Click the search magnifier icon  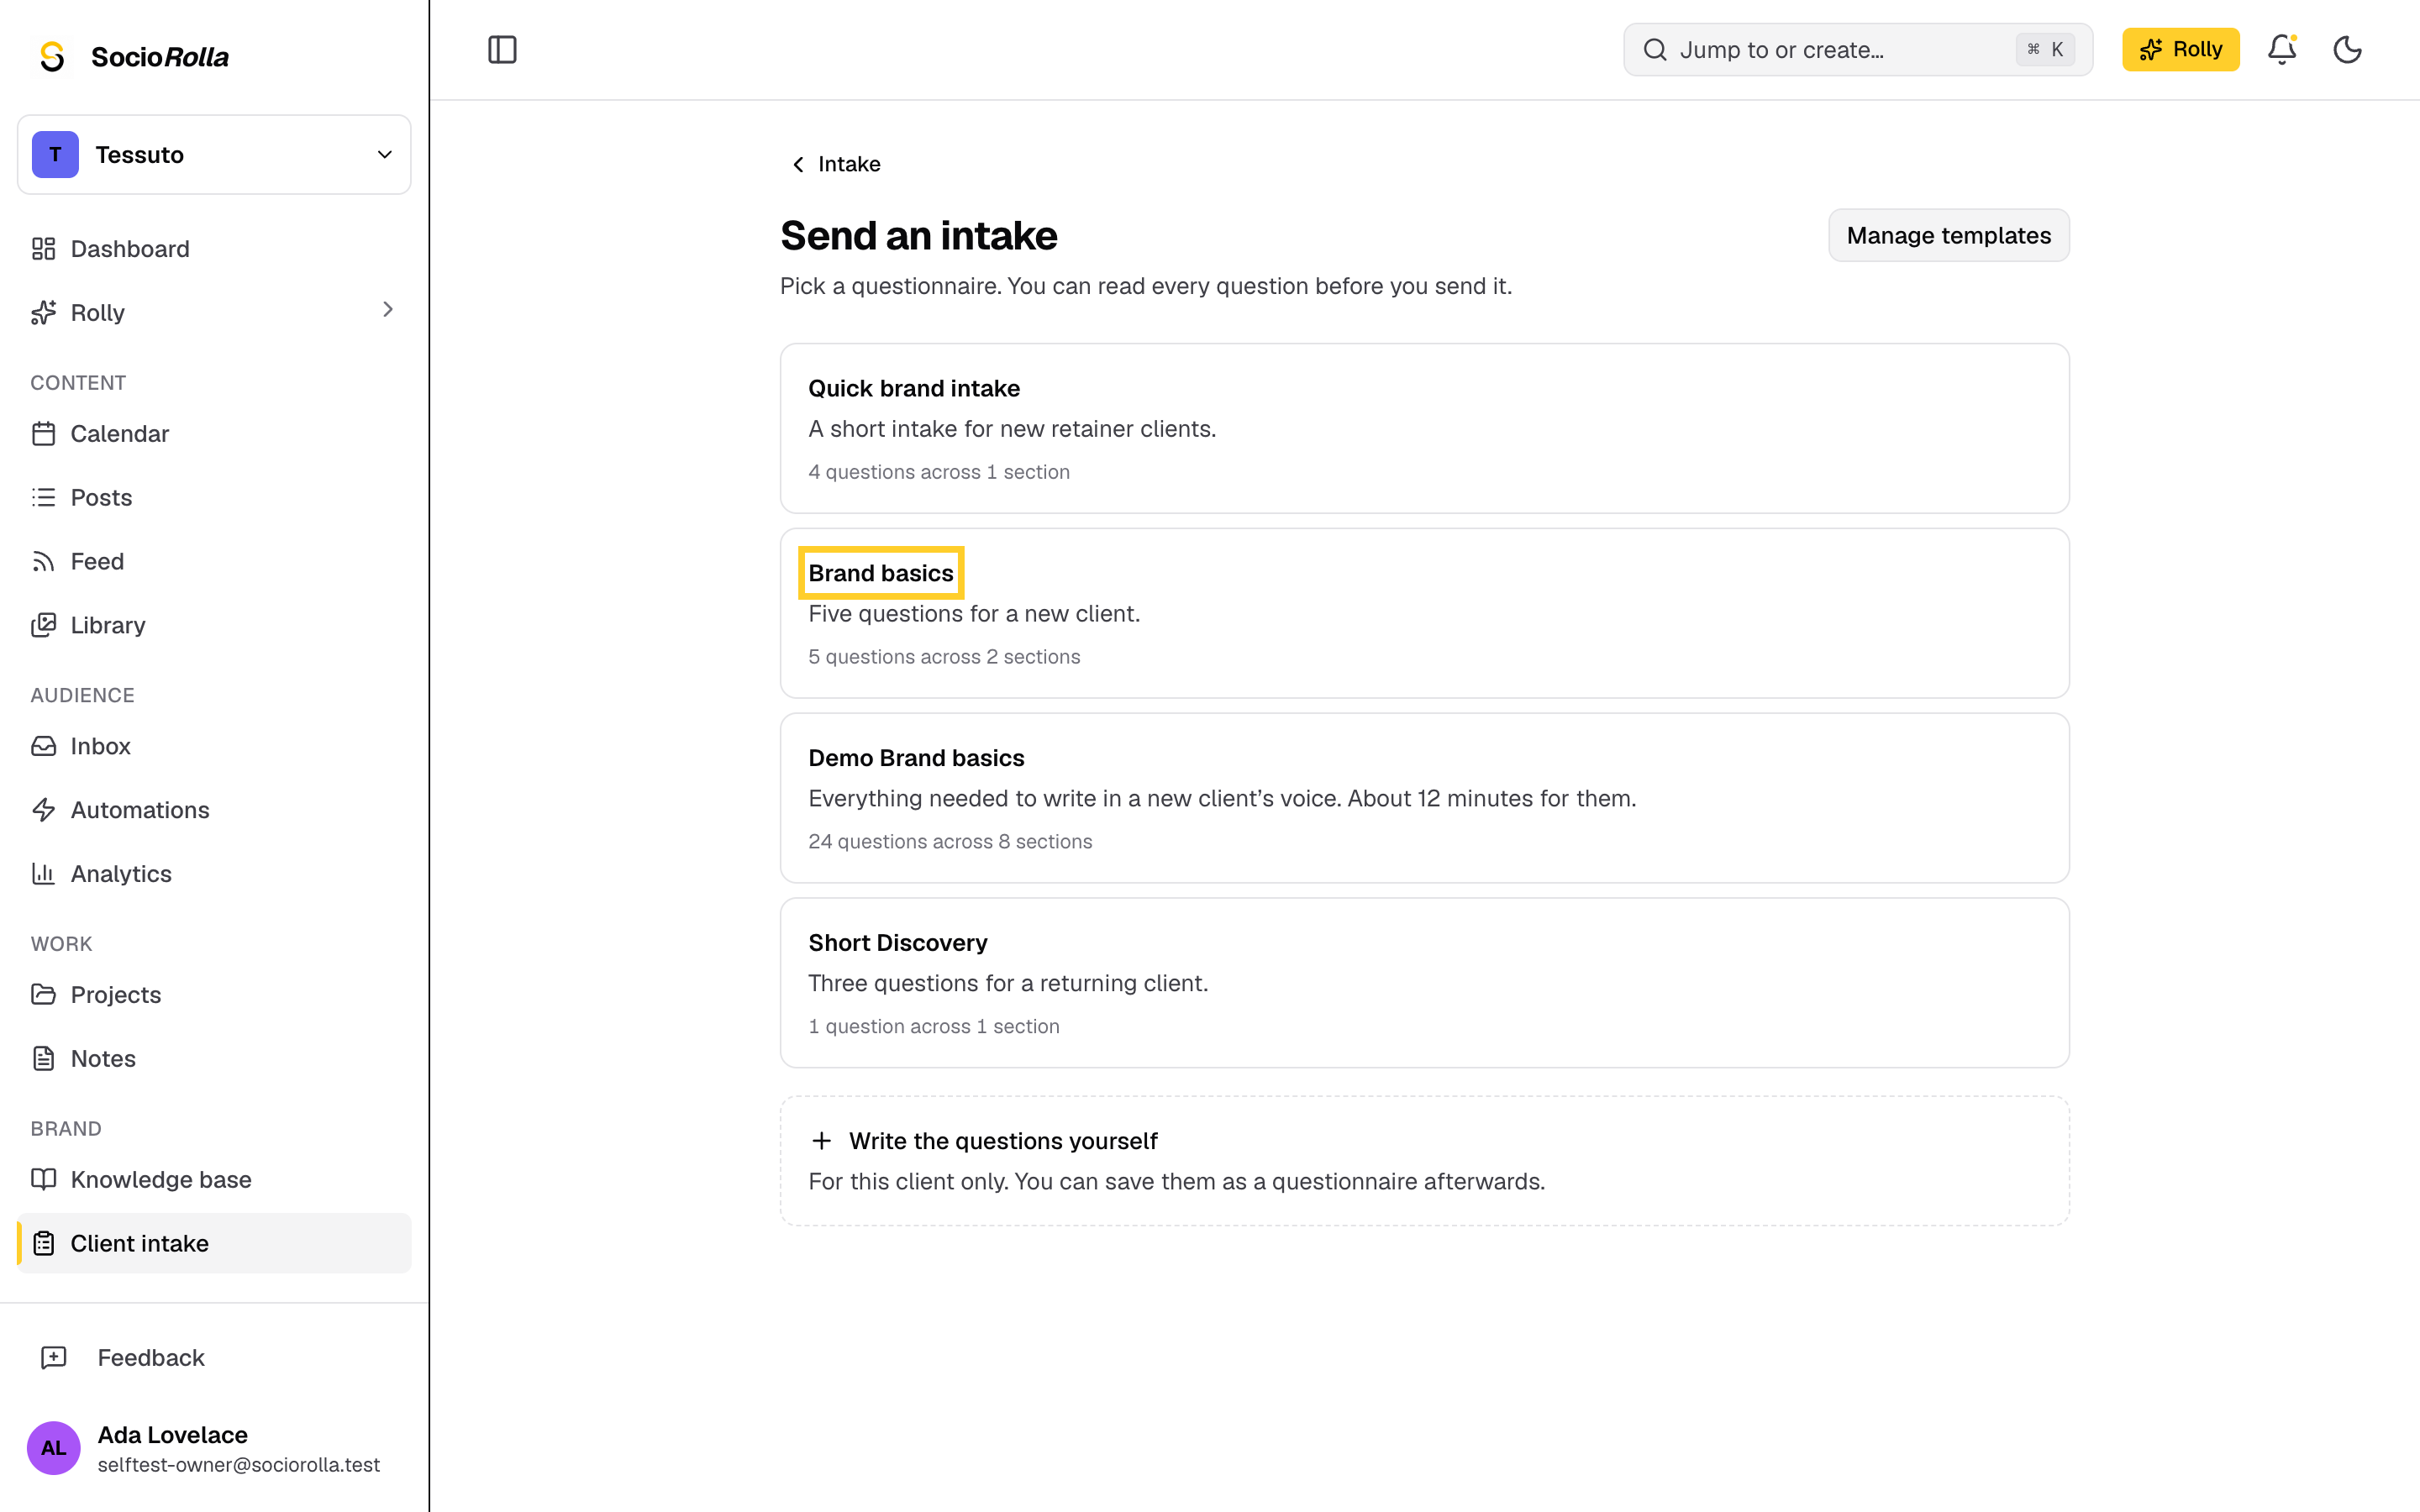point(1655,50)
